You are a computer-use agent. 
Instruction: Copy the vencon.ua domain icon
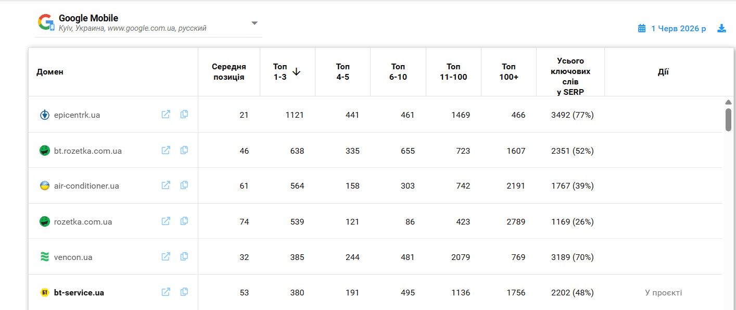pyautogui.click(x=184, y=256)
